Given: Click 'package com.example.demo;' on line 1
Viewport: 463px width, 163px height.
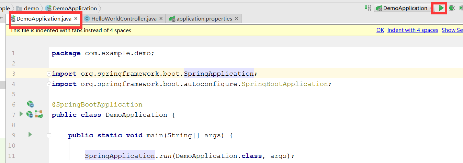Looking at the screenshot, I should [103, 53].
